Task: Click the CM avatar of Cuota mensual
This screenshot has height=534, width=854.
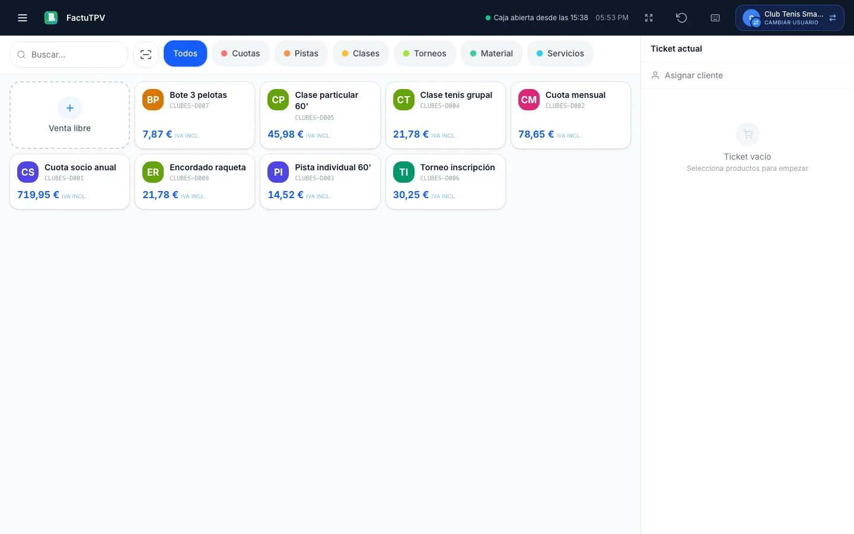Action: point(529,100)
